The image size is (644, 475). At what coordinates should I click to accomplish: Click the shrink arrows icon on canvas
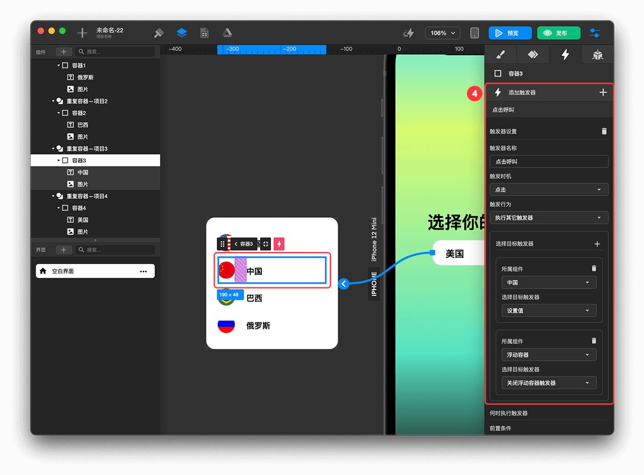pyautogui.click(x=265, y=244)
